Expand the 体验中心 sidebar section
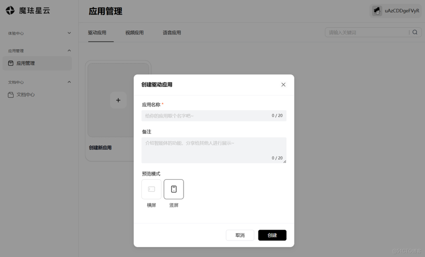 pyautogui.click(x=69, y=33)
